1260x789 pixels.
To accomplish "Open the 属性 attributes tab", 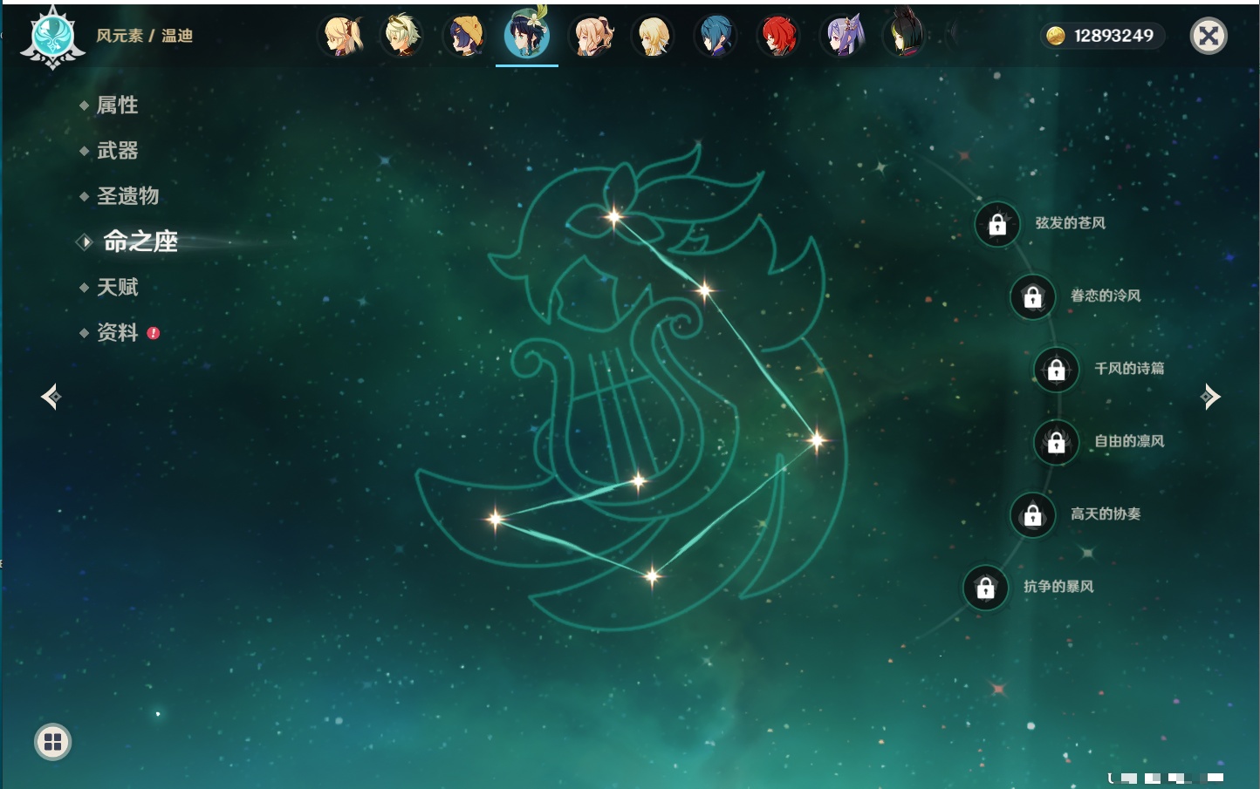I will point(117,105).
